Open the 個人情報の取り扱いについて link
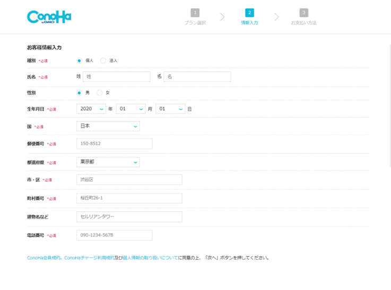The width and height of the screenshot is (391, 290). [x=150, y=258]
